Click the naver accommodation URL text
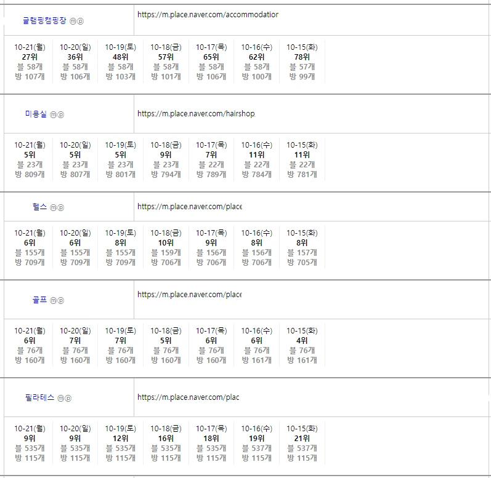Screen dimensions: 491x478 tap(208, 14)
